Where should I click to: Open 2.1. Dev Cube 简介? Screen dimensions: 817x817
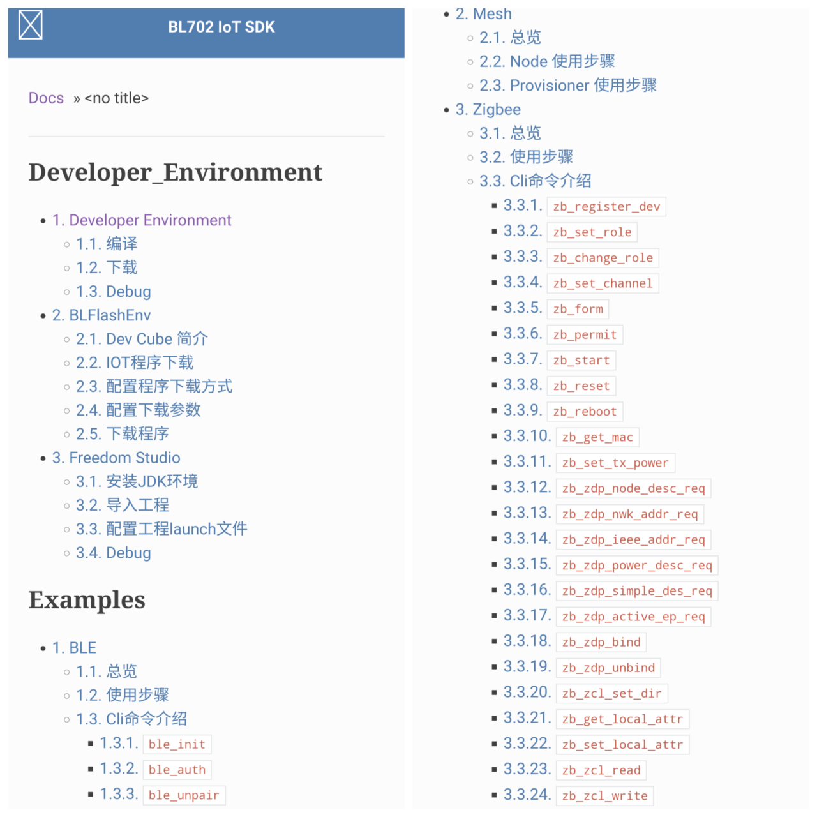point(141,339)
